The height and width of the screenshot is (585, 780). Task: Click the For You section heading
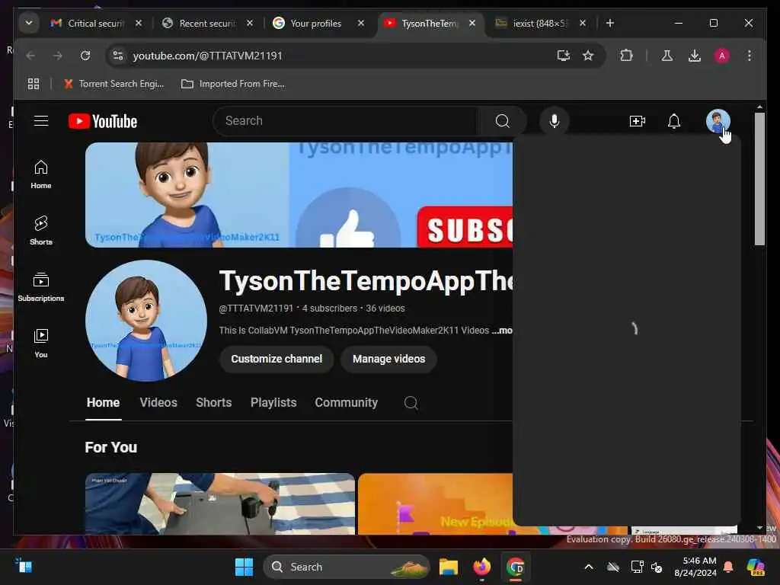111,447
